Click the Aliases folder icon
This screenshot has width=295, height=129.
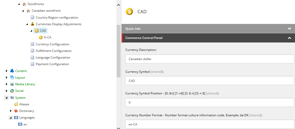point(16,104)
